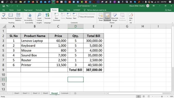This screenshot has height=98, width=174.
Task: Click the user account avatar
Action: [x=148, y=6]
